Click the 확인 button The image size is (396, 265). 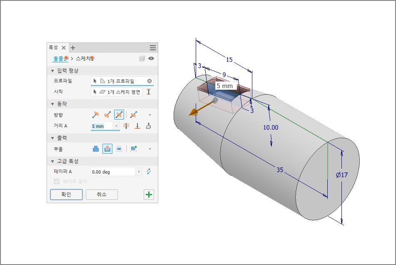coord(67,194)
